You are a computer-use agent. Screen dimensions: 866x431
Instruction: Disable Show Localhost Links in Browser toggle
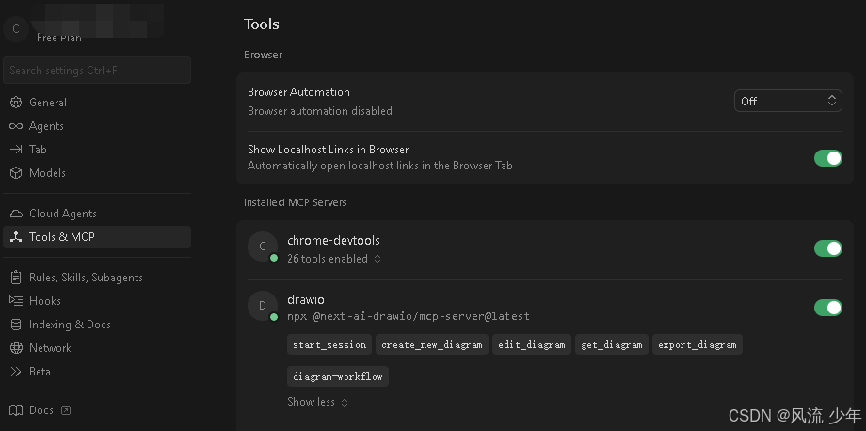[827, 158]
